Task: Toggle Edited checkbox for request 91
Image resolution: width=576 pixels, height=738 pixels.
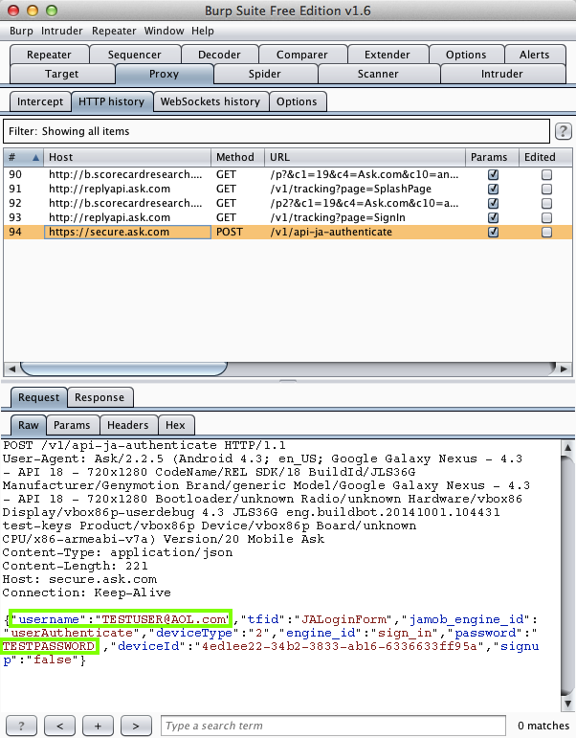Action: pyautogui.click(x=546, y=189)
